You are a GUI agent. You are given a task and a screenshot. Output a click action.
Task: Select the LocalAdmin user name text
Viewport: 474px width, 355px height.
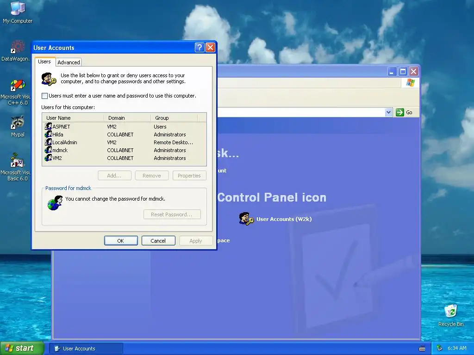(x=65, y=142)
